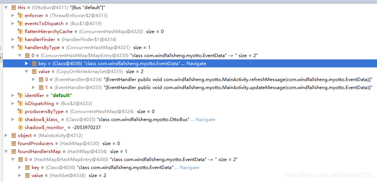Image resolution: width=377 pixels, height=182 pixels.
Task: Expand the eventsToDispatch field arrow
Action: 13,24
